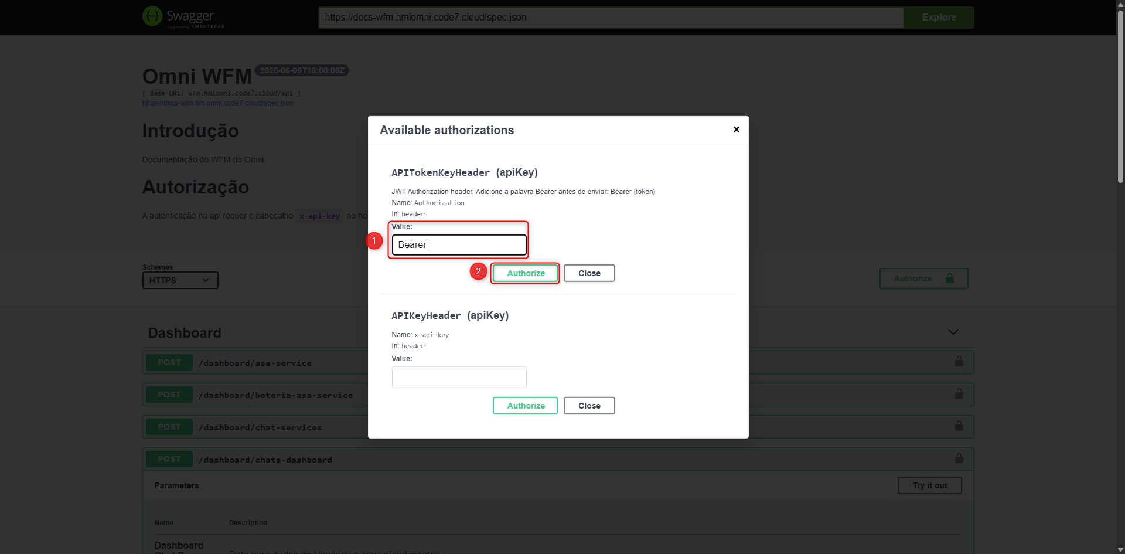Click Close under APIKeyHeader section
Image resolution: width=1125 pixels, height=554 pixels.
[589, 406]
